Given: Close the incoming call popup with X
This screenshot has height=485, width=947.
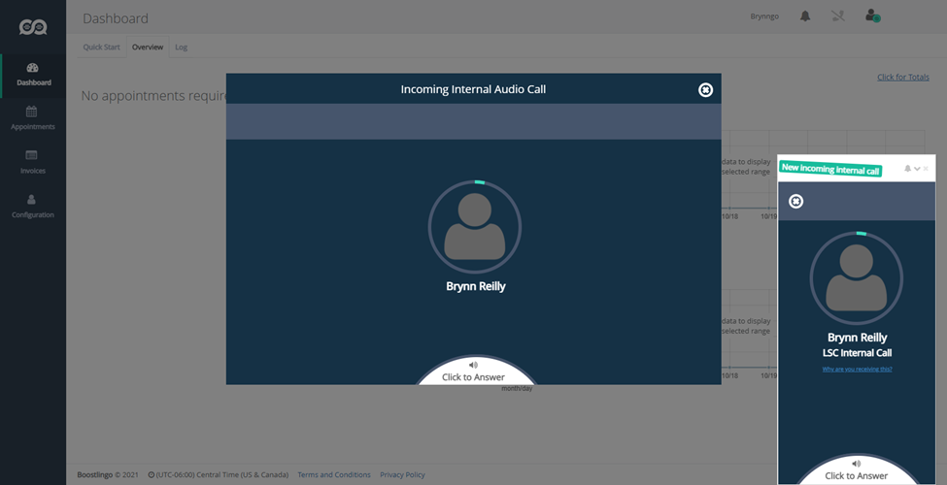Looking at the screenshot, I should point(926,169).
